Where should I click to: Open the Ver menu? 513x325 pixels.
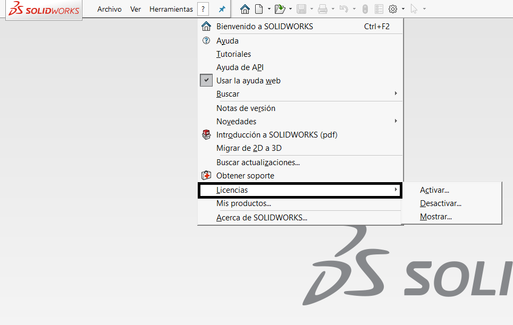coord(136,9)
